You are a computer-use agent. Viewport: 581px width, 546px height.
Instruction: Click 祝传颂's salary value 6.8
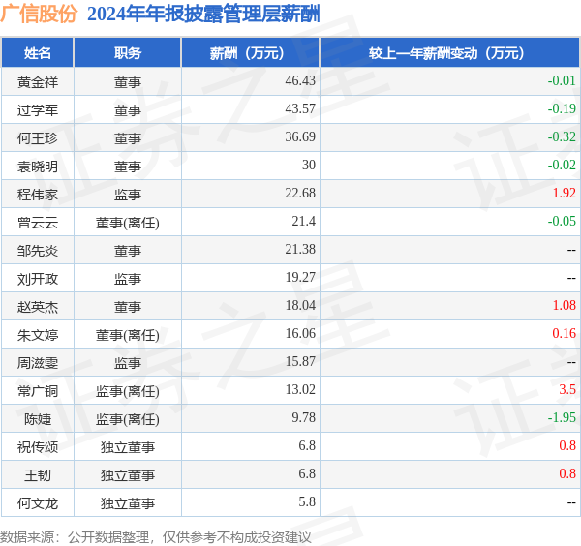tap(307, 446)
